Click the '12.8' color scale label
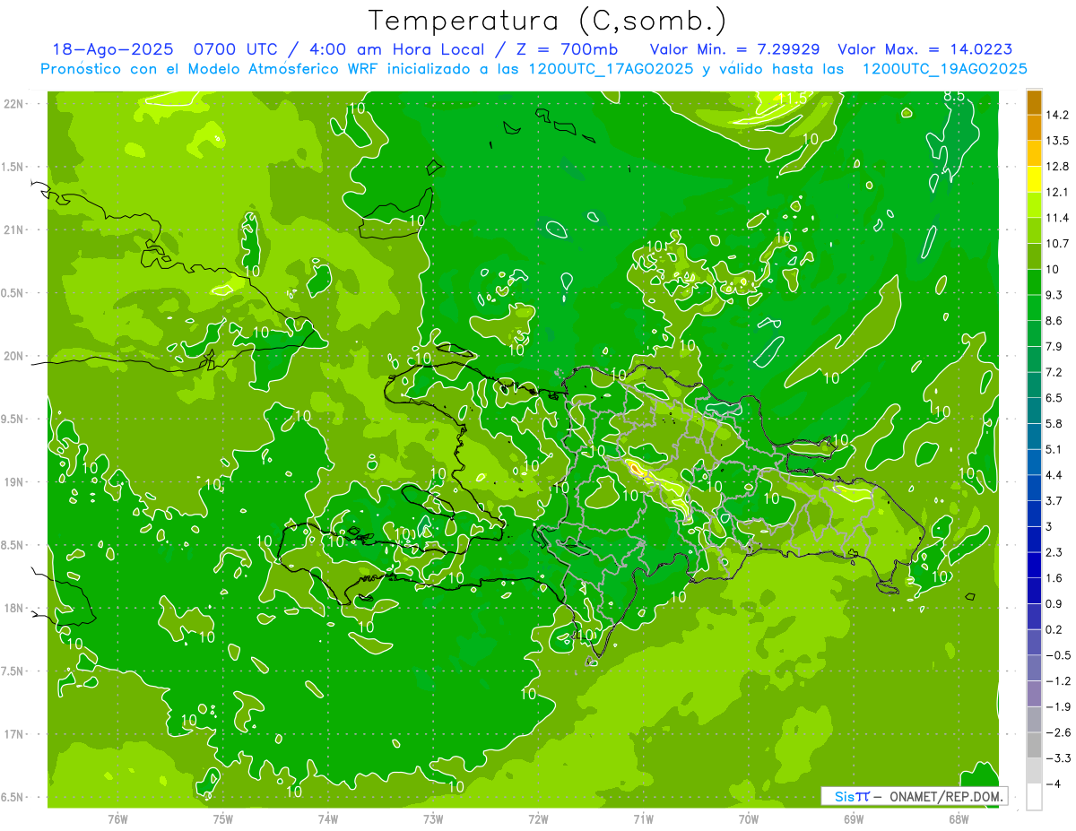Image resolution: width=1076 pixels, height=831 pixels. pyautogui.click(x=1056, y=167)
